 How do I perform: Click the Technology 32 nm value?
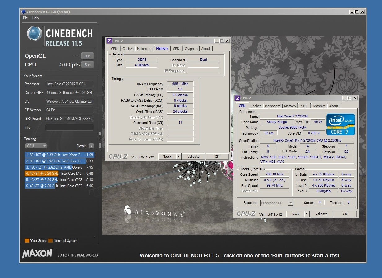pos(269,133)
